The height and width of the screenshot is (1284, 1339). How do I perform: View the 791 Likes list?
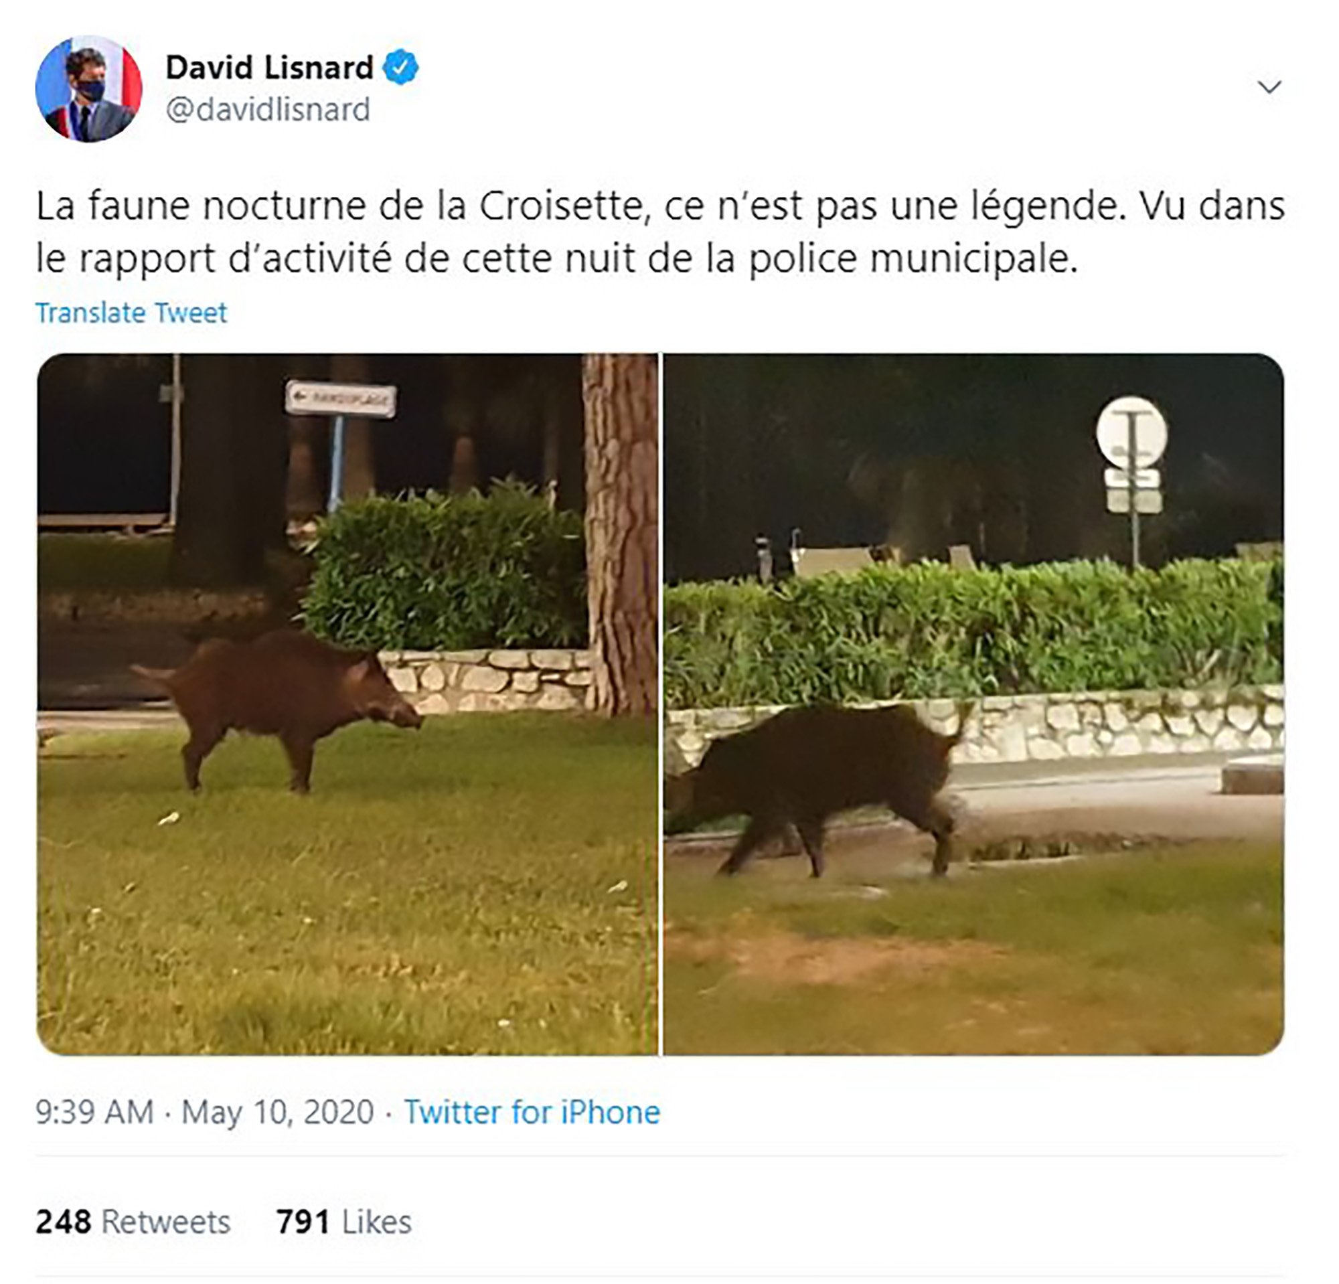pos(343,1222)
